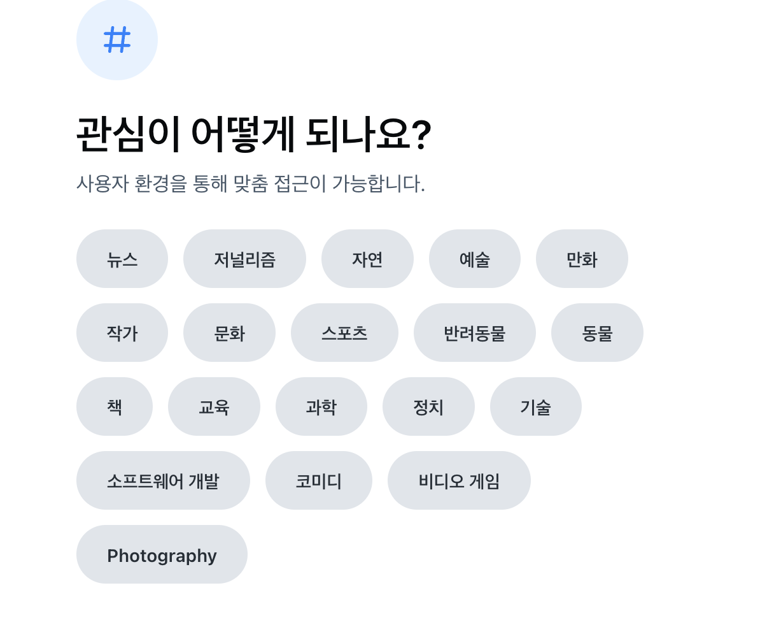
Task: Pick 만화 from the interest list
Action: pos(582,259)
